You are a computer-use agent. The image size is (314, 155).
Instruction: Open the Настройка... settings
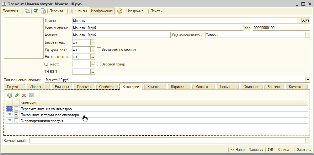pos(136,11)
